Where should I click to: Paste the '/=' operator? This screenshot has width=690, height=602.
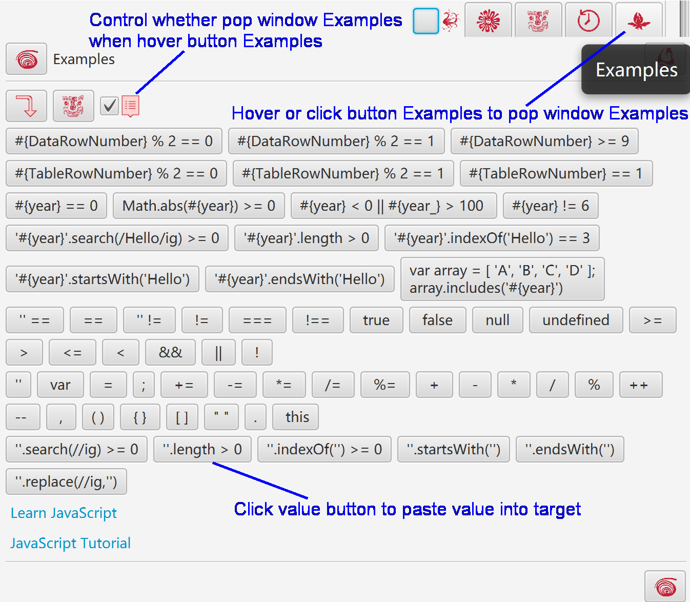tap(333, 385)
